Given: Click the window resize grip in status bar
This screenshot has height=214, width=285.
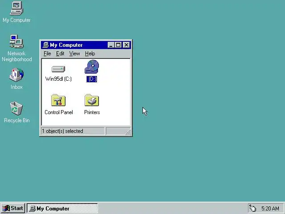Looking at the screenshot, I should (128, 132).
